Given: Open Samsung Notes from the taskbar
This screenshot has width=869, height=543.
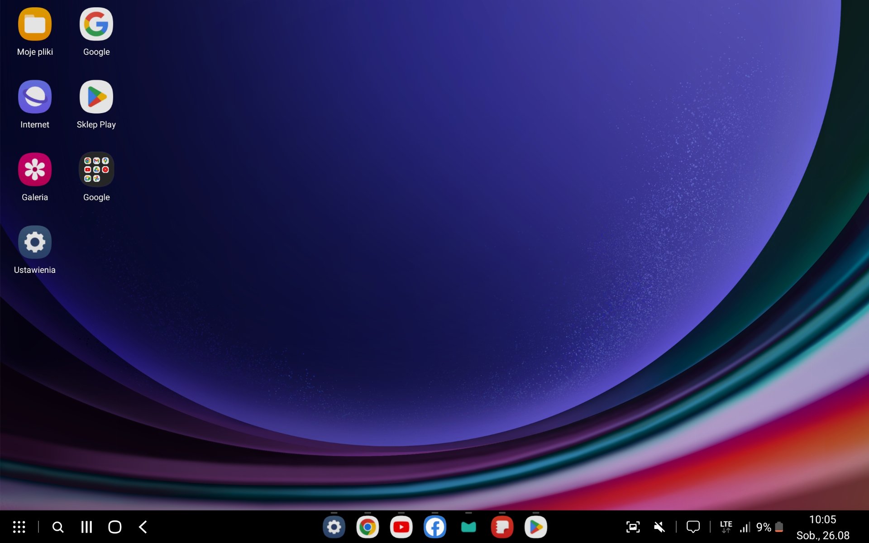Looking at the screenshot, I should [502, 527].
